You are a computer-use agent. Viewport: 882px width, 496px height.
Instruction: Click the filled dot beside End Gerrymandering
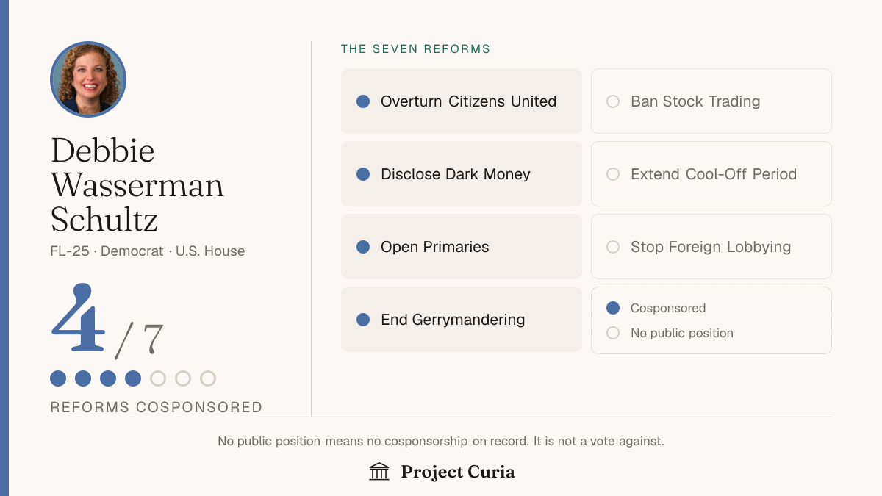pos(363,320)
